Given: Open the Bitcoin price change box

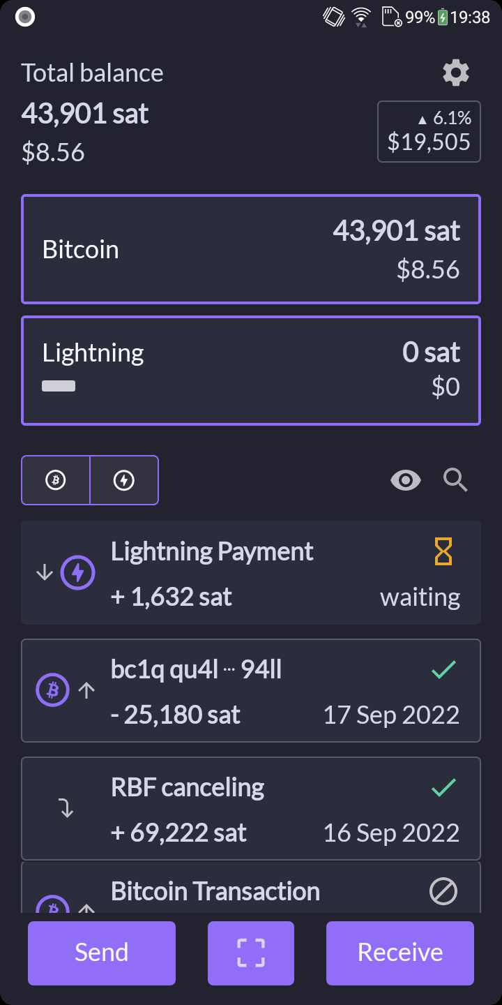Looking at the screenshot, I should click(x=429, y=132).
